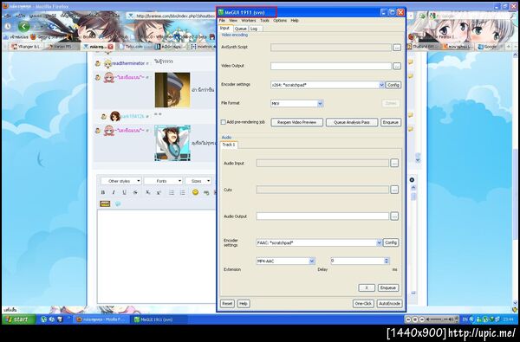This screenshot has width=520, height=342.
Task: Click the green Firefox back button
Action: tap(24, 26)
